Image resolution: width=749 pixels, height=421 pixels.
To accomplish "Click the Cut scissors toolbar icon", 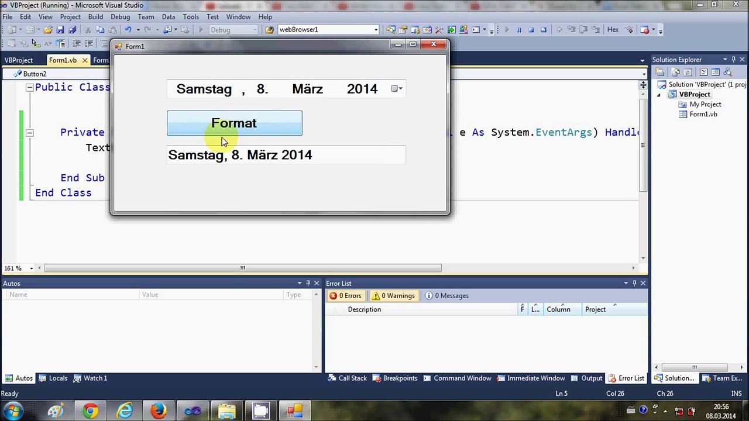I will point(88,30).
